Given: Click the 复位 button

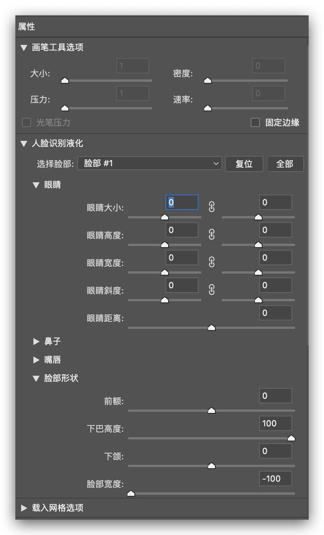Looking at the screenshot, I should (244, 164).
